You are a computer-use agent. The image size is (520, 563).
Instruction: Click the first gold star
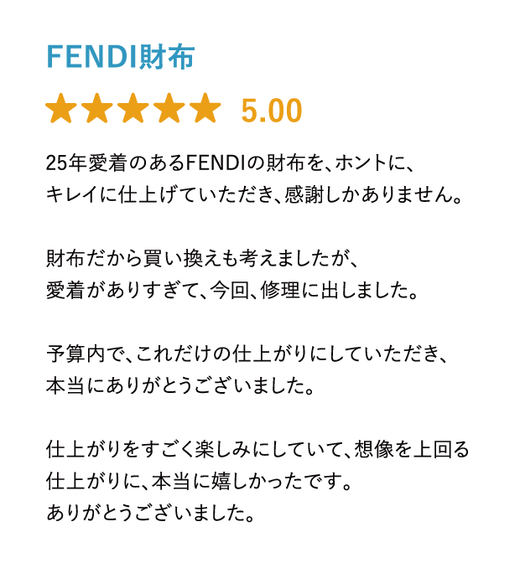pos(61,108)
